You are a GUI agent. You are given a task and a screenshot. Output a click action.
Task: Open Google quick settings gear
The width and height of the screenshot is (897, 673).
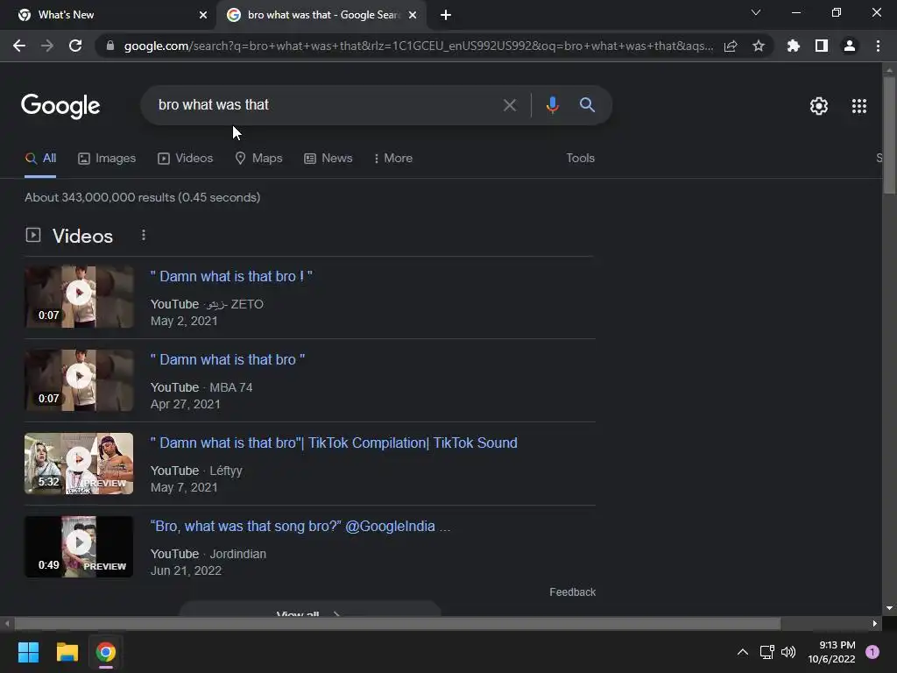pos(819,106)
